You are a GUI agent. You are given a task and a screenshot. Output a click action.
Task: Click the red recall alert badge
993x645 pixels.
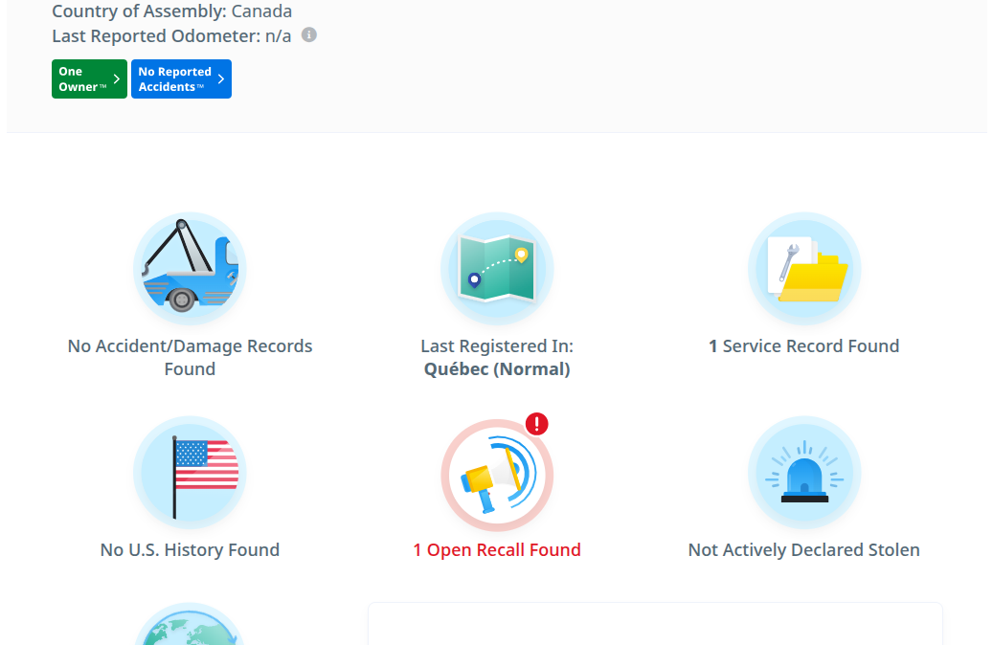[x=537, y=424]
